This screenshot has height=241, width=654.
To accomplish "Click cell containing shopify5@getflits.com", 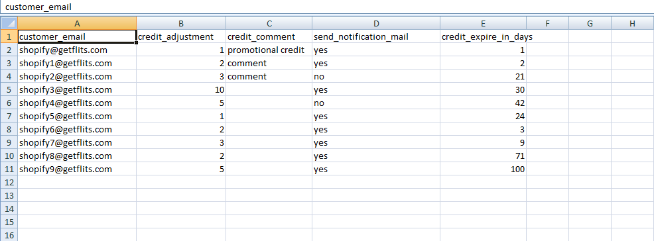I will 77,116.
